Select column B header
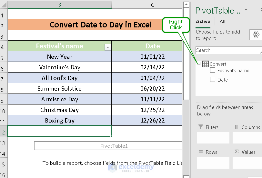The image size is (262, 178). pos(60,5)
